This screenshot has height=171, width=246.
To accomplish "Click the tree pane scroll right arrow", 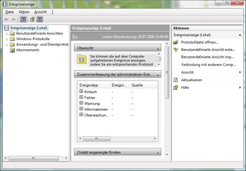I will (66, 158).
